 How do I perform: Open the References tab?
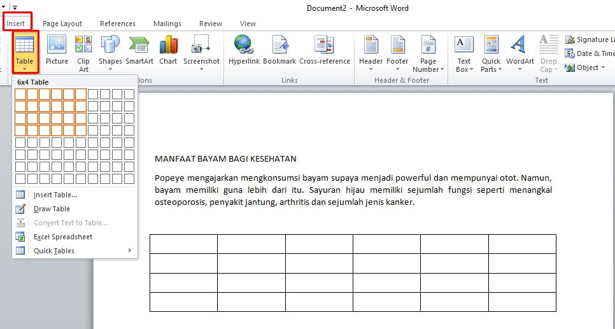click(x=118, y=24)
